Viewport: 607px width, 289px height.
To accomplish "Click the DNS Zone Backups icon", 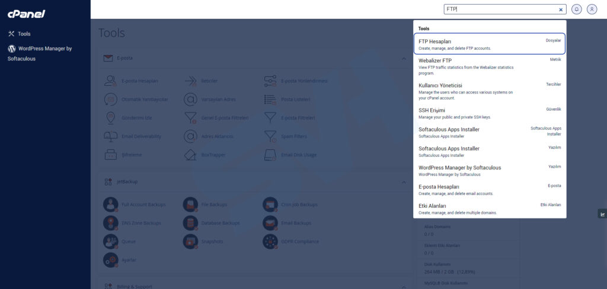I will (x=110, y=223).
